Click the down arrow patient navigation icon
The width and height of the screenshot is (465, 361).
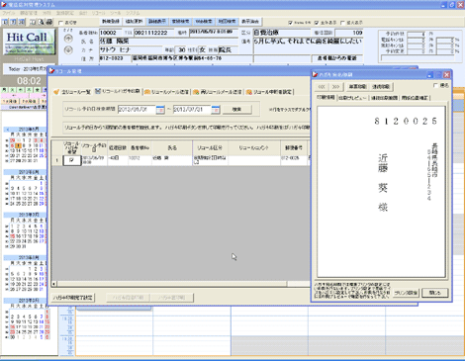click(68, 50)
